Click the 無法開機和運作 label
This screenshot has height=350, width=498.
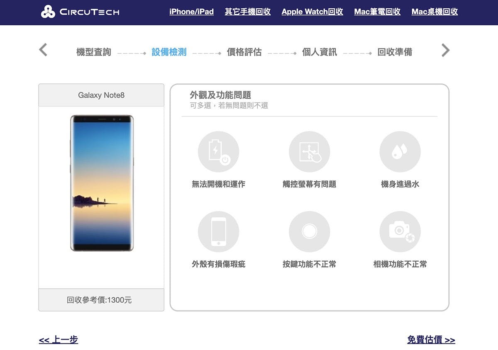click(x=218, y=184)
